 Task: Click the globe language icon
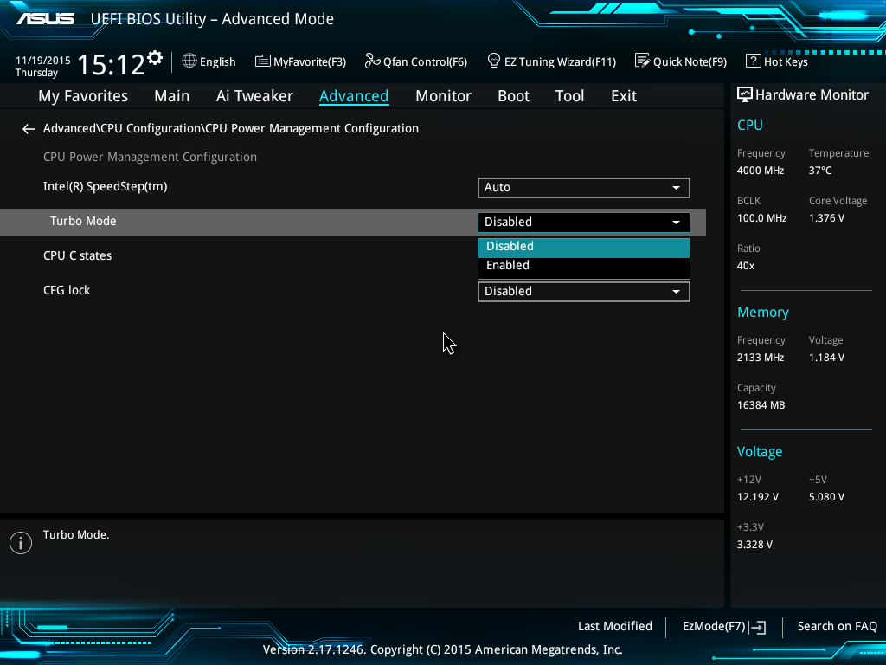point(189,61)
